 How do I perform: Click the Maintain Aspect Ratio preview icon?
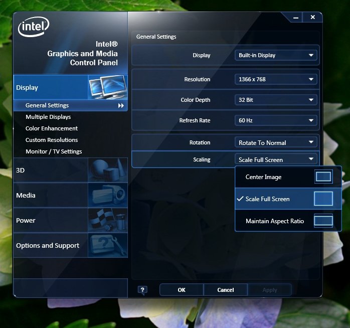[323, 221]
